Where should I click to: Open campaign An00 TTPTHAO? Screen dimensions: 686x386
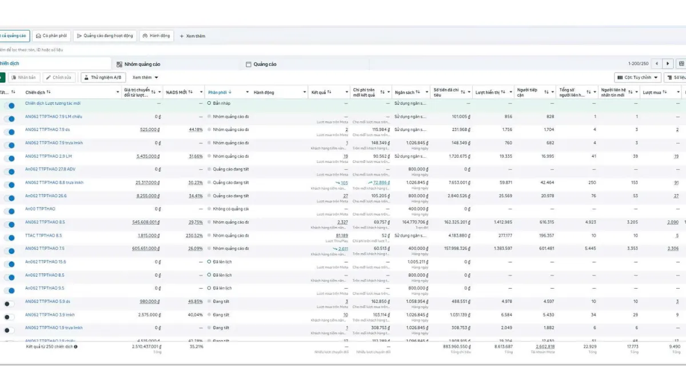[40, 209]
